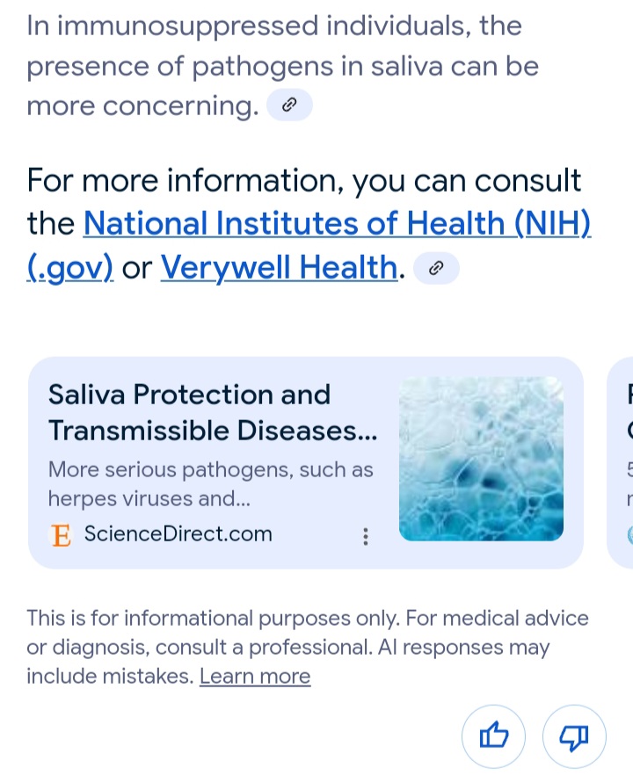633x783 pixels.
Task: Select the ScienceDirect source card background
Action: 306,462
